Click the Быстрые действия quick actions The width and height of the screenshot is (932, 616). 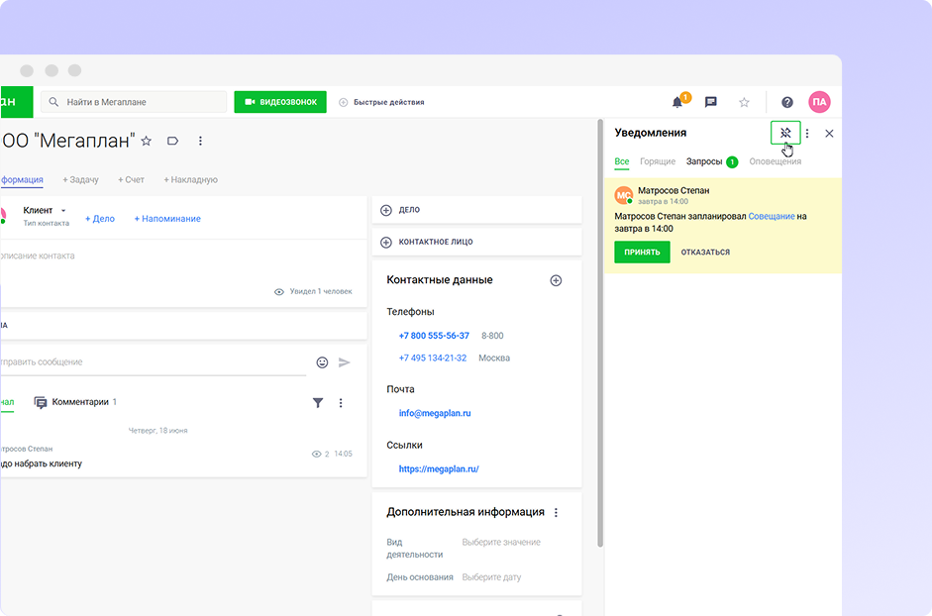pos(381,102)
